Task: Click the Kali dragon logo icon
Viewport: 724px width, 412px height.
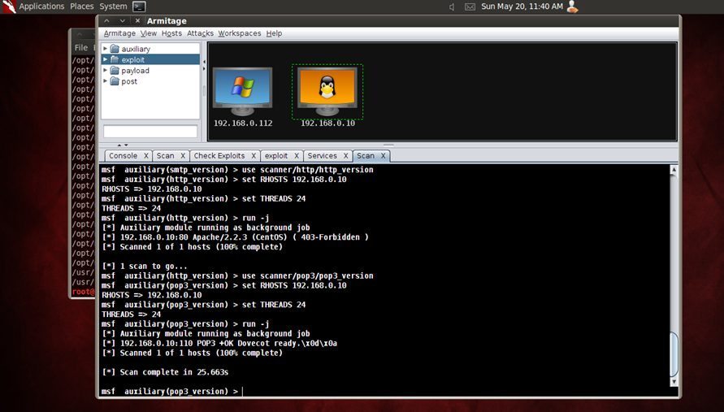Action: (8, 7)
